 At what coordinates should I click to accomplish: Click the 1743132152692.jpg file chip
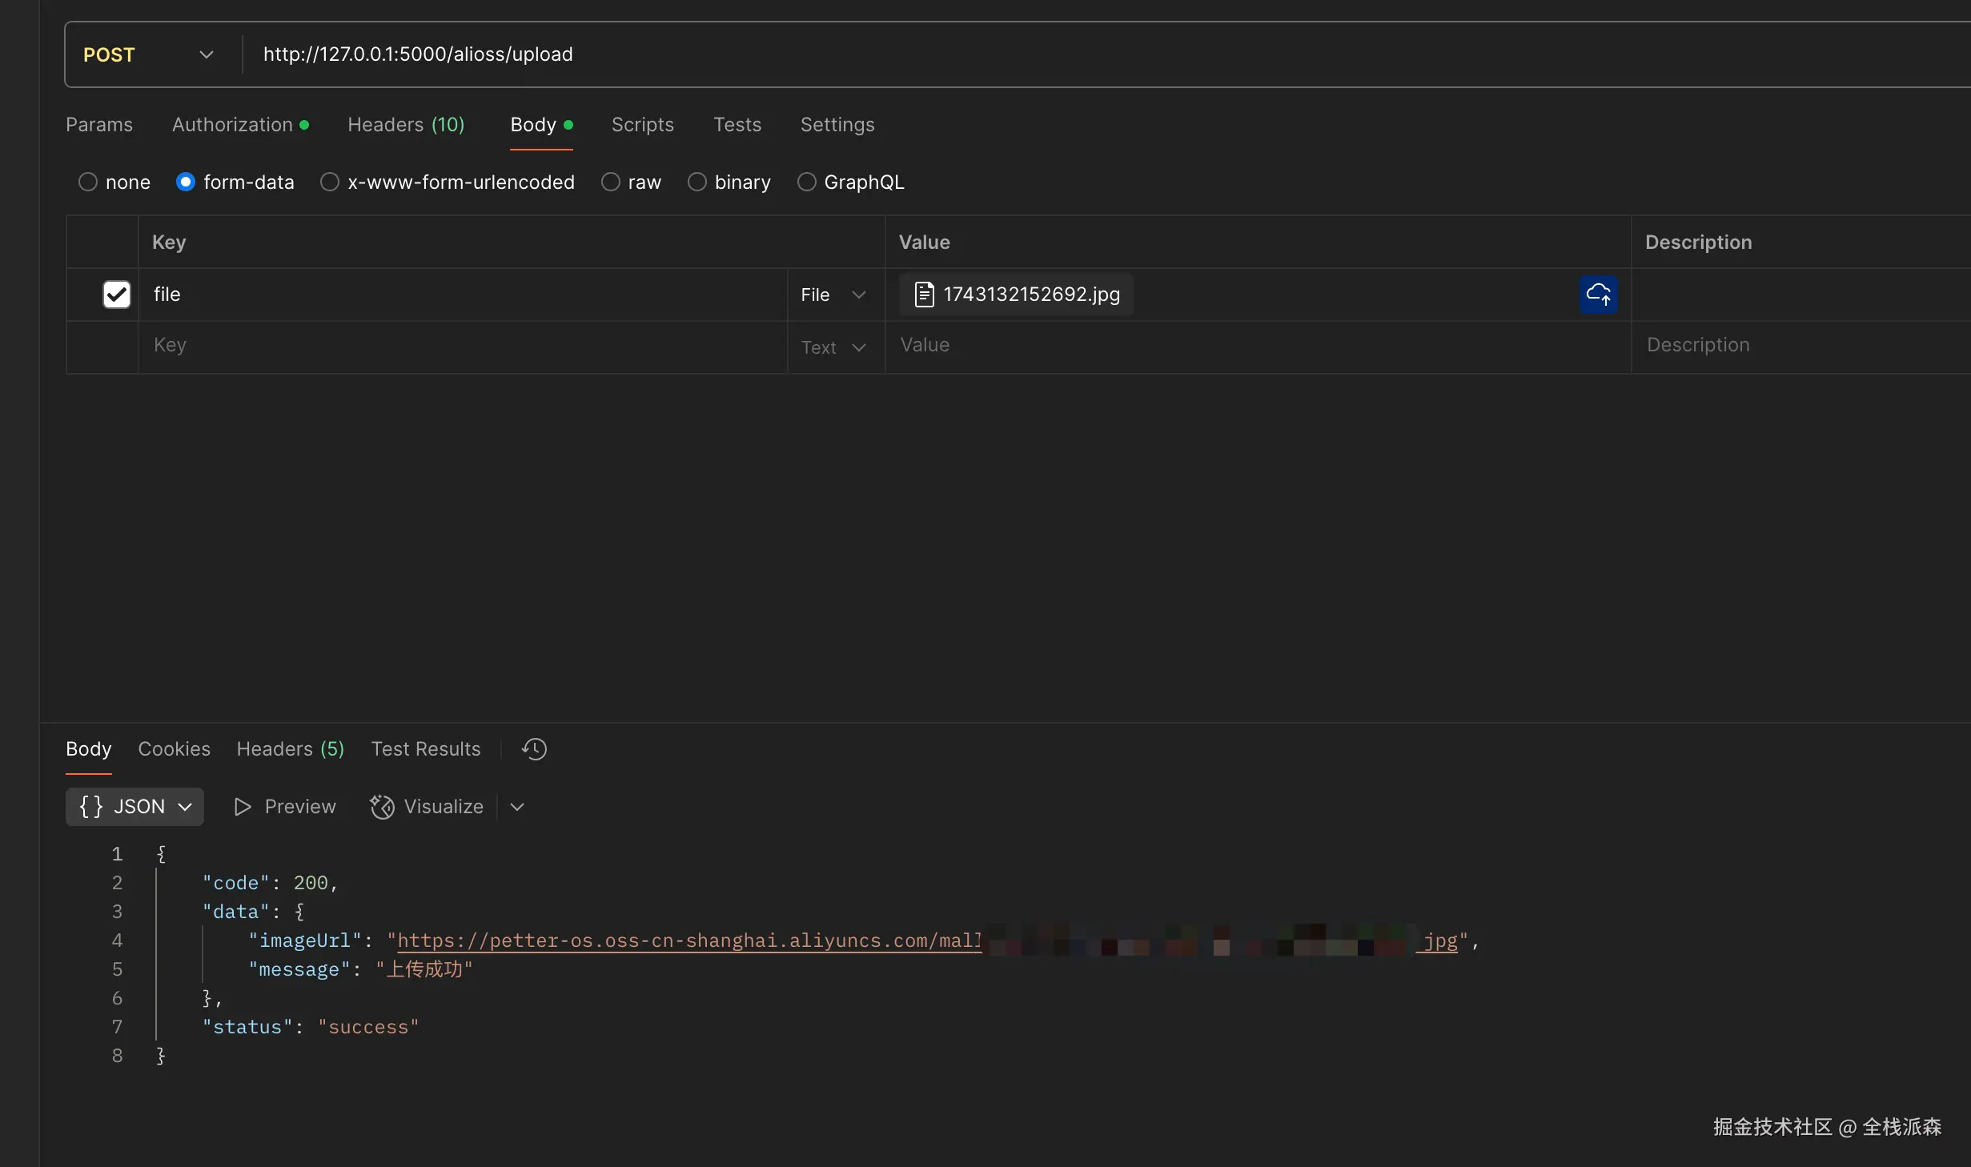[x=1016, y=295]
